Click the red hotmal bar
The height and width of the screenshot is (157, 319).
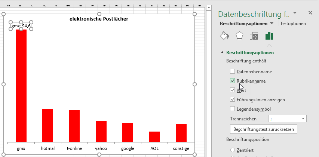click(47, 125)
